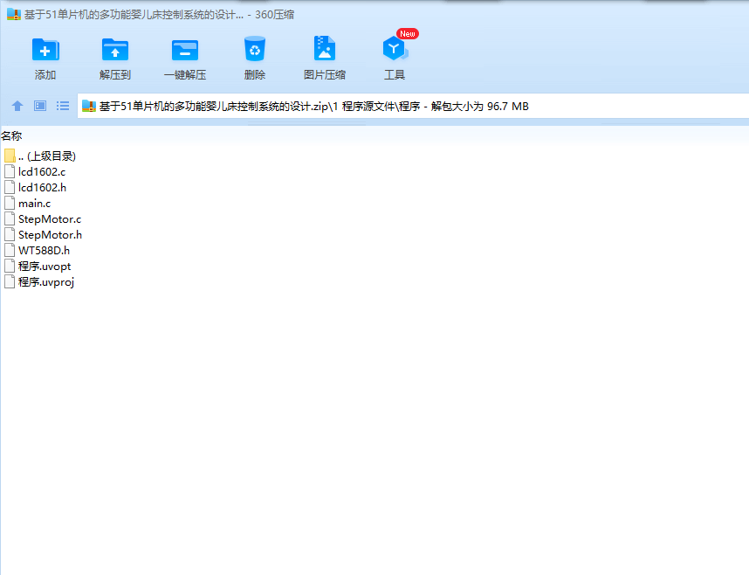Select the file StepMotor.c

pos(43,219)
